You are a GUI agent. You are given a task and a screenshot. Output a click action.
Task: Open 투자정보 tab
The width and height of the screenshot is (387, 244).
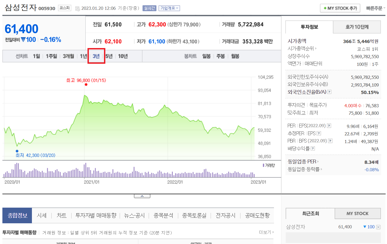[x=309, y=27]
